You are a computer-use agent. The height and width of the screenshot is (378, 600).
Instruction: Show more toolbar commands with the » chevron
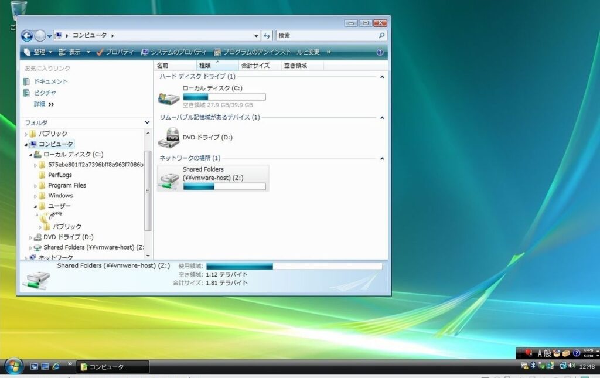(329, 52)
